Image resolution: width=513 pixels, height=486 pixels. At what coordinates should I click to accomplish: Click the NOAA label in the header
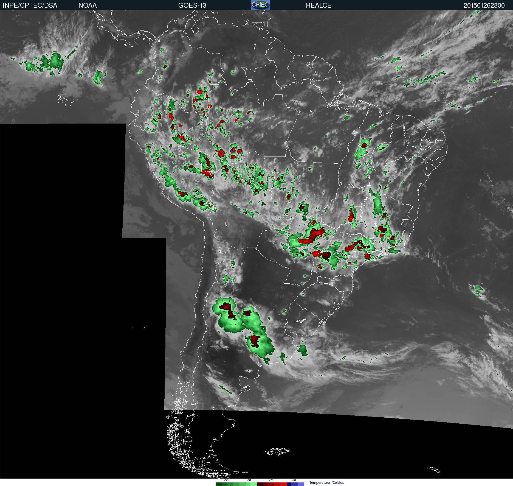(x=88, y=5)
